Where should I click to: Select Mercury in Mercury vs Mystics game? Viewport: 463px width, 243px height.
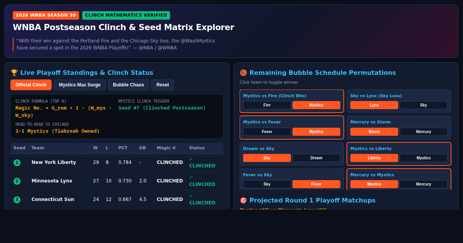click(x=424, y=184)
